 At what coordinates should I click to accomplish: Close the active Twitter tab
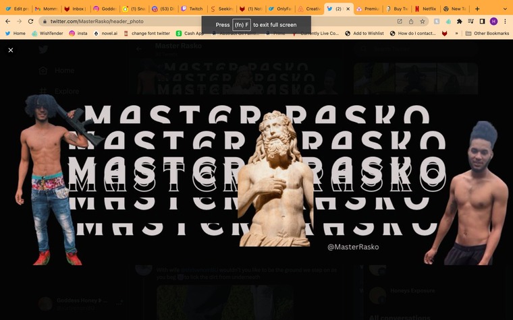[348, 9]
